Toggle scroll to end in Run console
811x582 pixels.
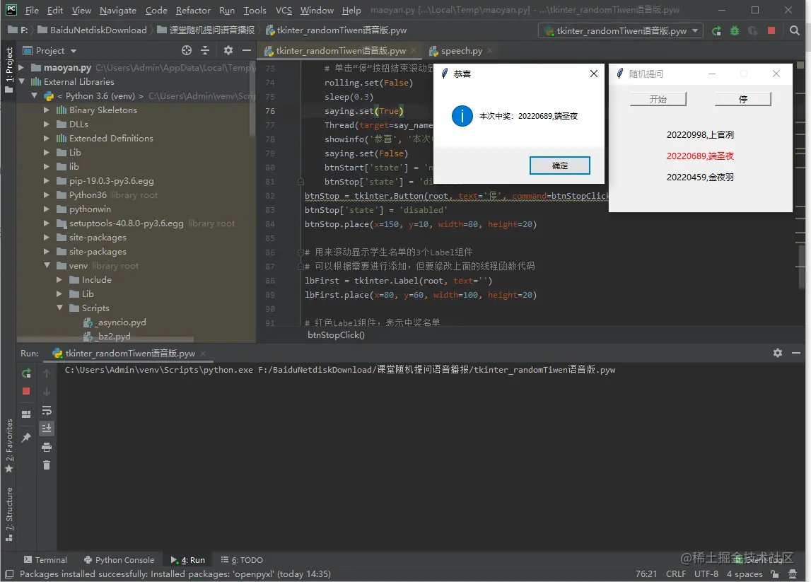[47, 429]
